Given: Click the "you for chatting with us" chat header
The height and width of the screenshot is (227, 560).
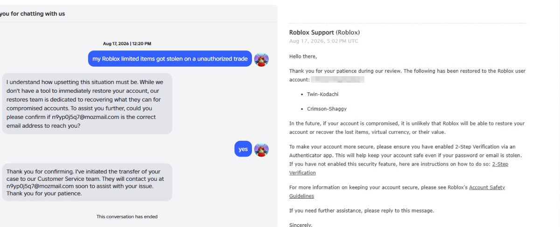Looking at the screenshot, I should [x=33, y=14].
